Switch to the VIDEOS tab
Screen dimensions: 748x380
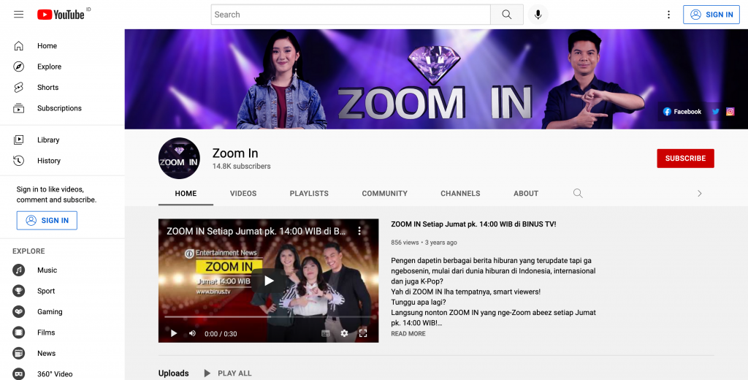tap(243, 194)
